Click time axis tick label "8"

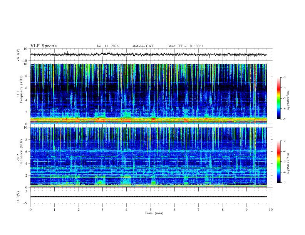pyautogui.click(x=223, y=210)
